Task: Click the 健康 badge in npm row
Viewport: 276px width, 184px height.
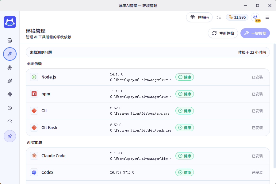Action: point(185,94)
